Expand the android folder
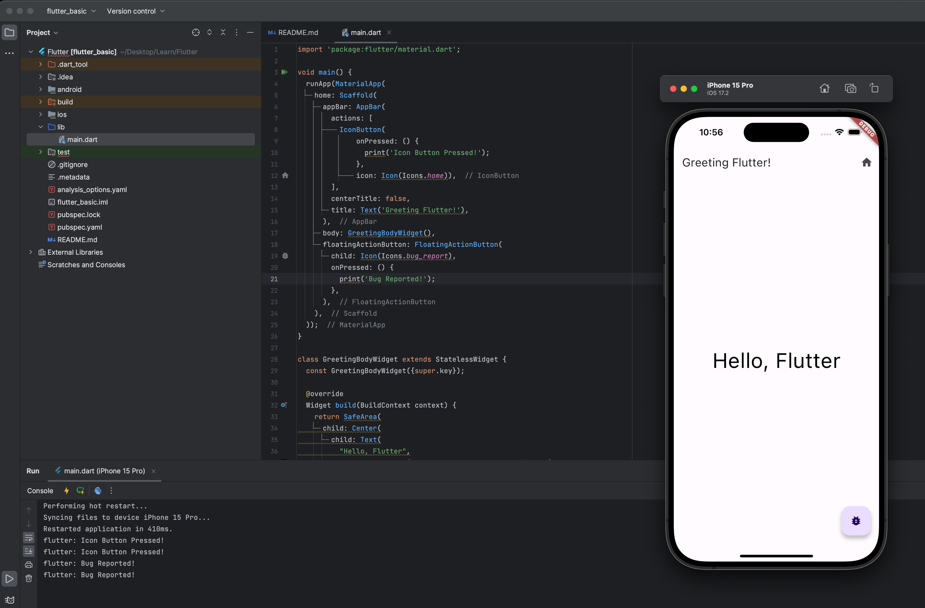The width and height of the screenshot is (925, 608). click(40, 89)
